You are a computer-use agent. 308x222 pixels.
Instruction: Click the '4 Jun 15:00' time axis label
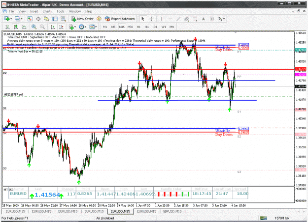[238, 206]
